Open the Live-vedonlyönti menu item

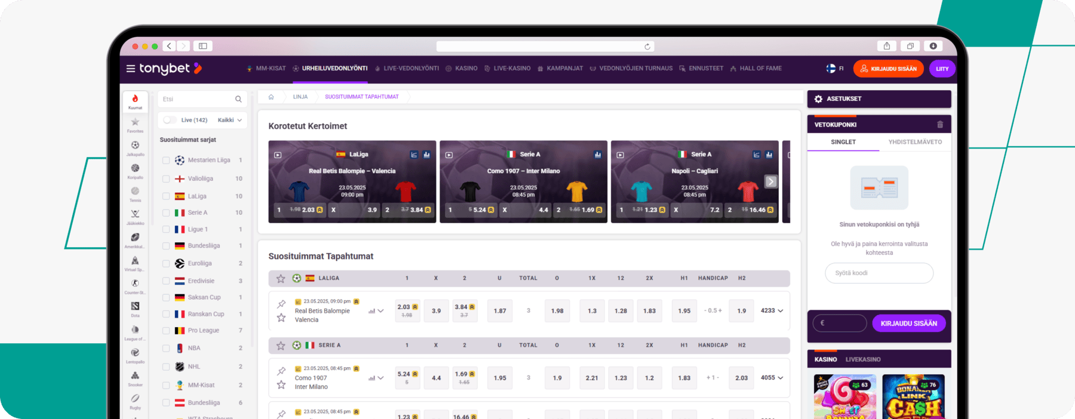pyautogui.click(x=407, y=69)
